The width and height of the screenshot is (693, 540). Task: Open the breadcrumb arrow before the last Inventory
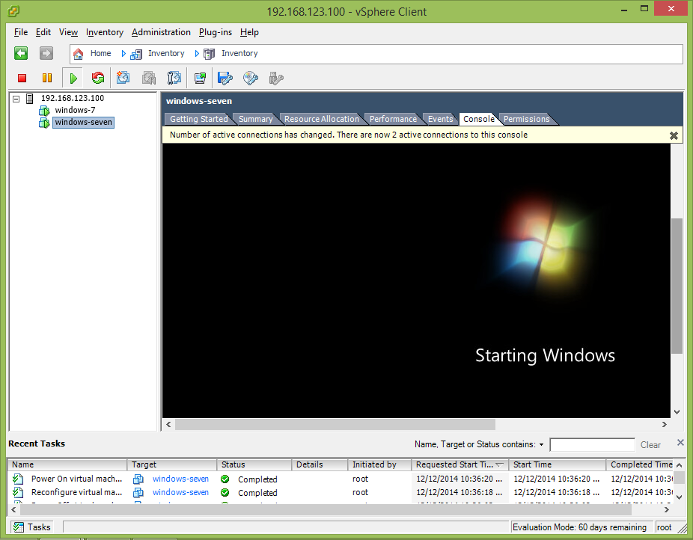[x=197, y=53]
